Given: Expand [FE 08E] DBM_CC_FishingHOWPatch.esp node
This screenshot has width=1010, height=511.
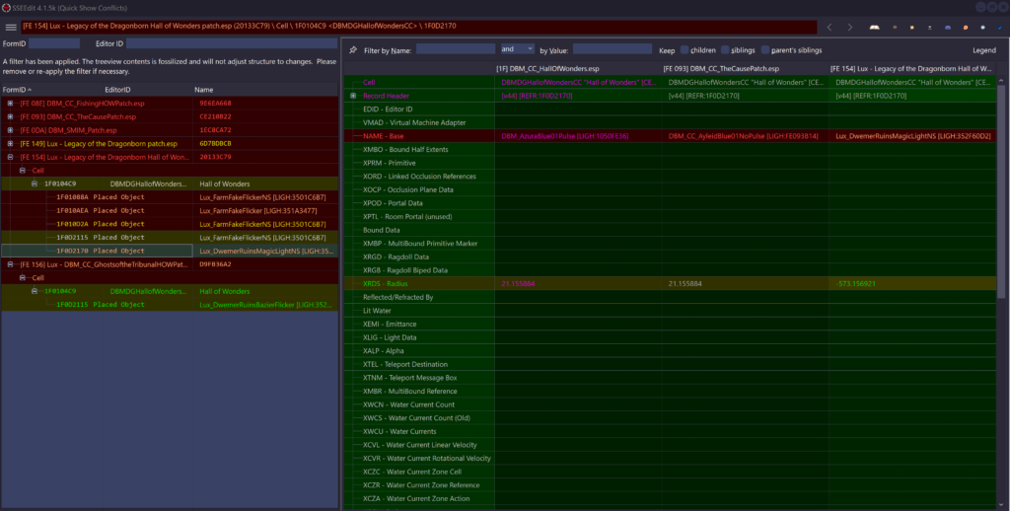Looking at the screenshot, I should tap(10, 104).
